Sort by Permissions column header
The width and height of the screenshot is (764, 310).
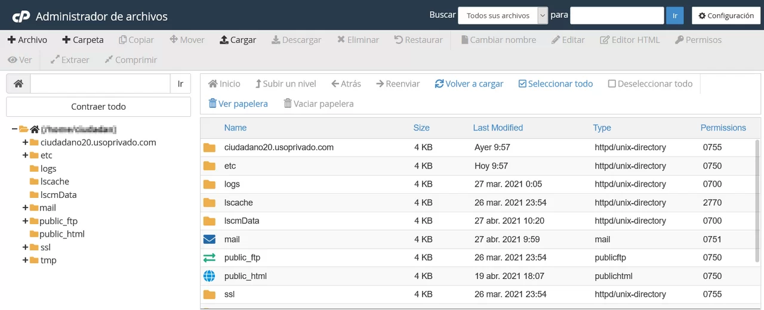(x=723, y=128)
